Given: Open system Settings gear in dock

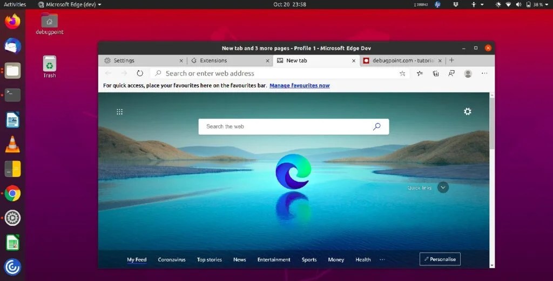Looking at the screenshot, I should coord(12,218).
